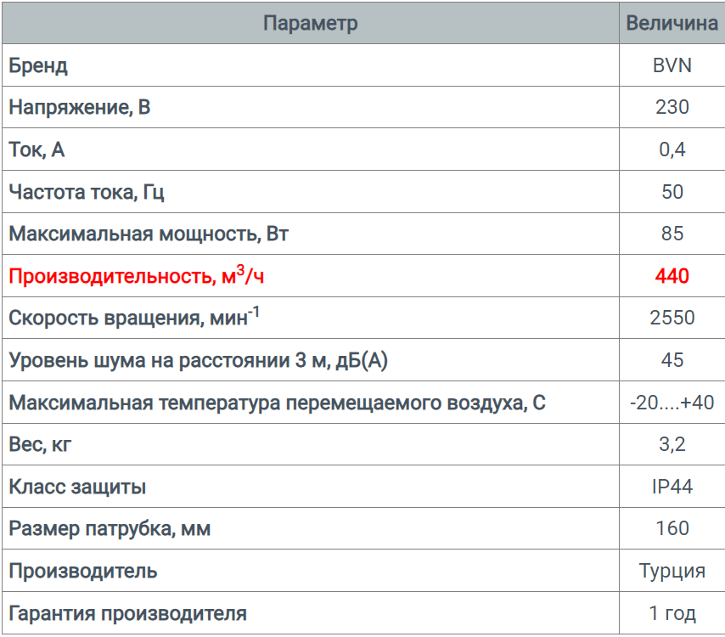Click the red value '440'
Viewport: 725px width, 637px height.
672,276
